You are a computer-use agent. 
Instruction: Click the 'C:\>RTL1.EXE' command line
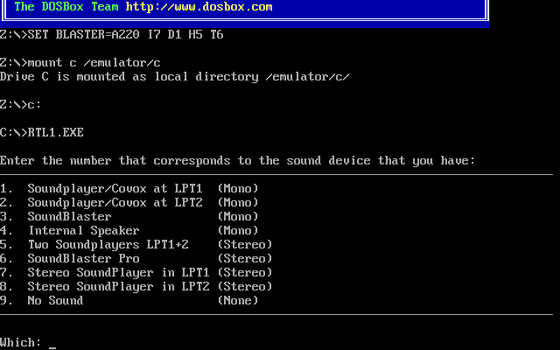coord(42,132)
